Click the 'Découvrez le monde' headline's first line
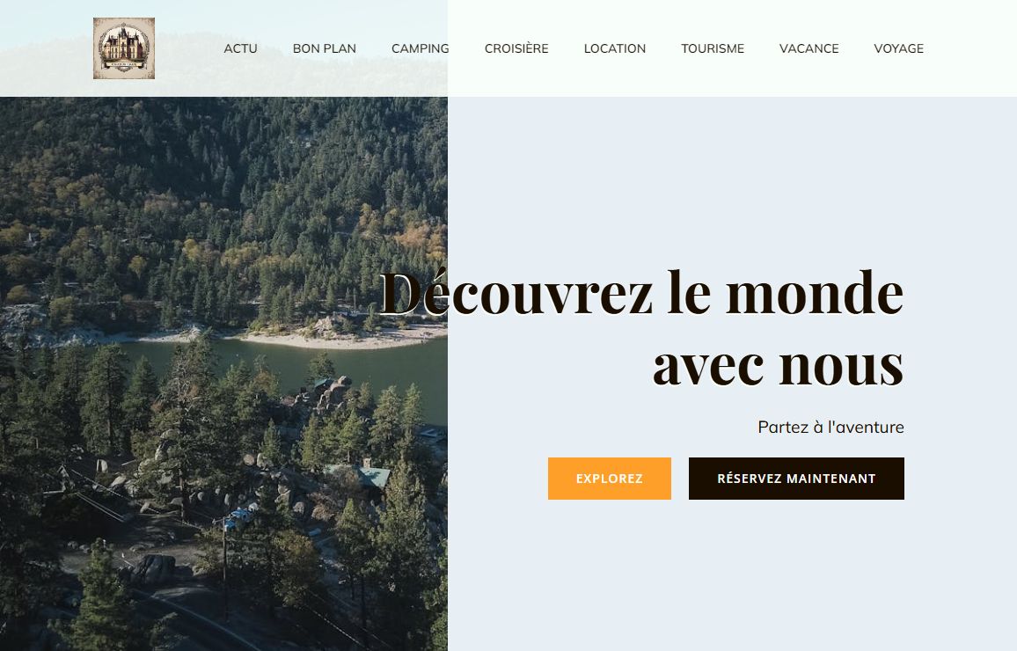Image resolution: width=1017 pixels, height=651 pixels. (640, 293)
